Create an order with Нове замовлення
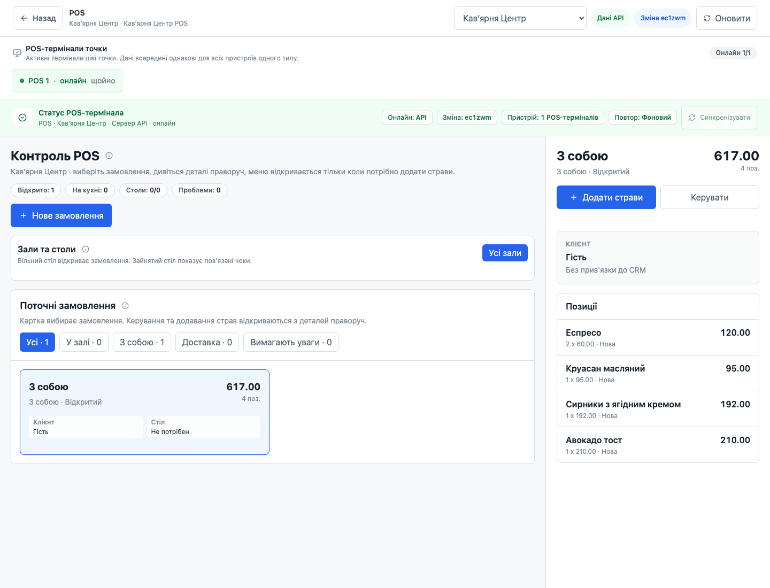 click(x=61, y=215)
